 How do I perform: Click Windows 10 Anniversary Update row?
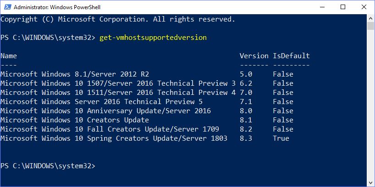point(147,111)
